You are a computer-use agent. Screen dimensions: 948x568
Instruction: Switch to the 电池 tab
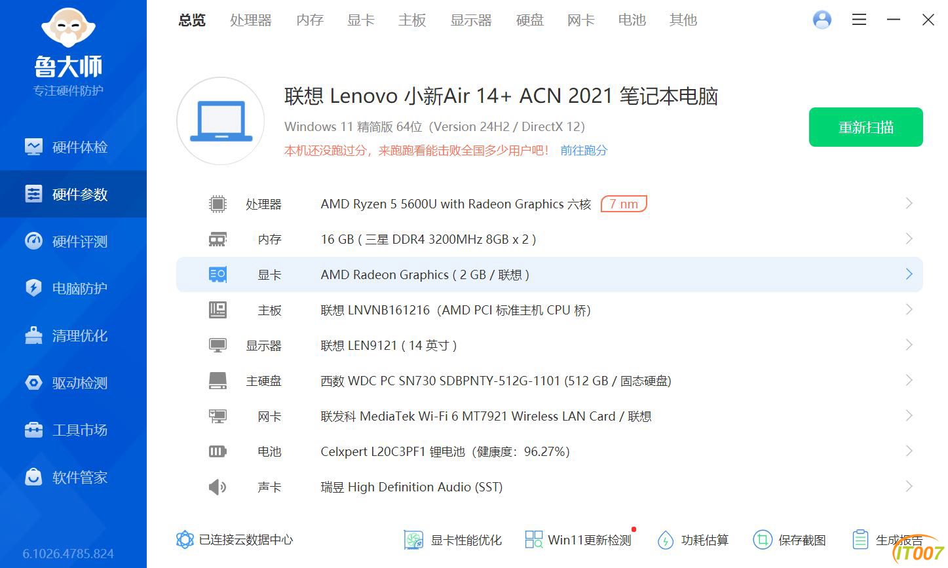[x=632, y=20]
